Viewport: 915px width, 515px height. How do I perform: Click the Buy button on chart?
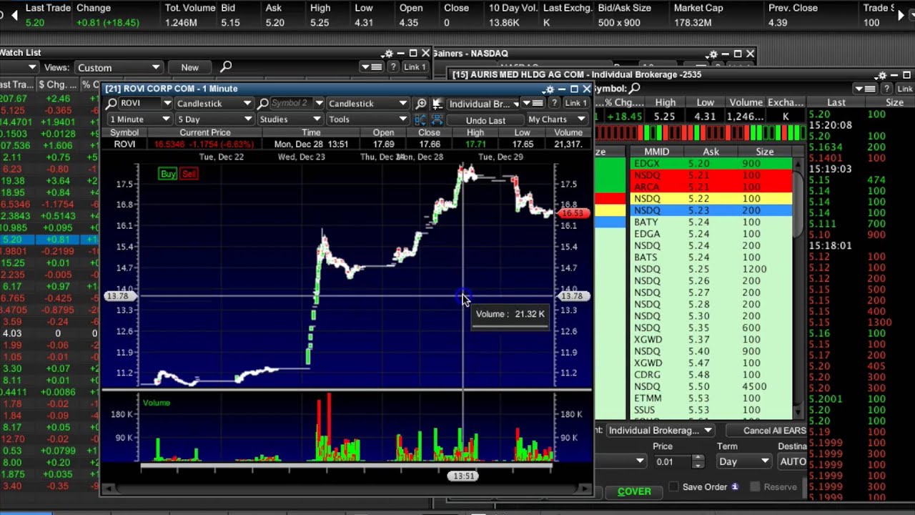(168, 174)
